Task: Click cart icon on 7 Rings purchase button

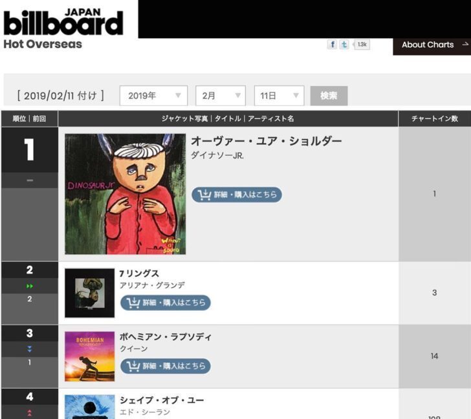Action: [x=133, y=303]
